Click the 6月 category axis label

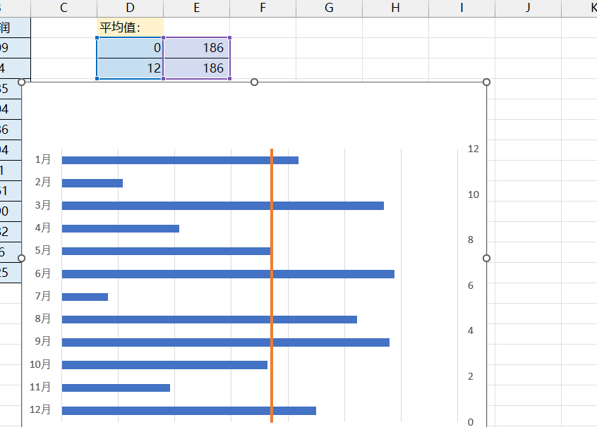[x=42, y=273]
